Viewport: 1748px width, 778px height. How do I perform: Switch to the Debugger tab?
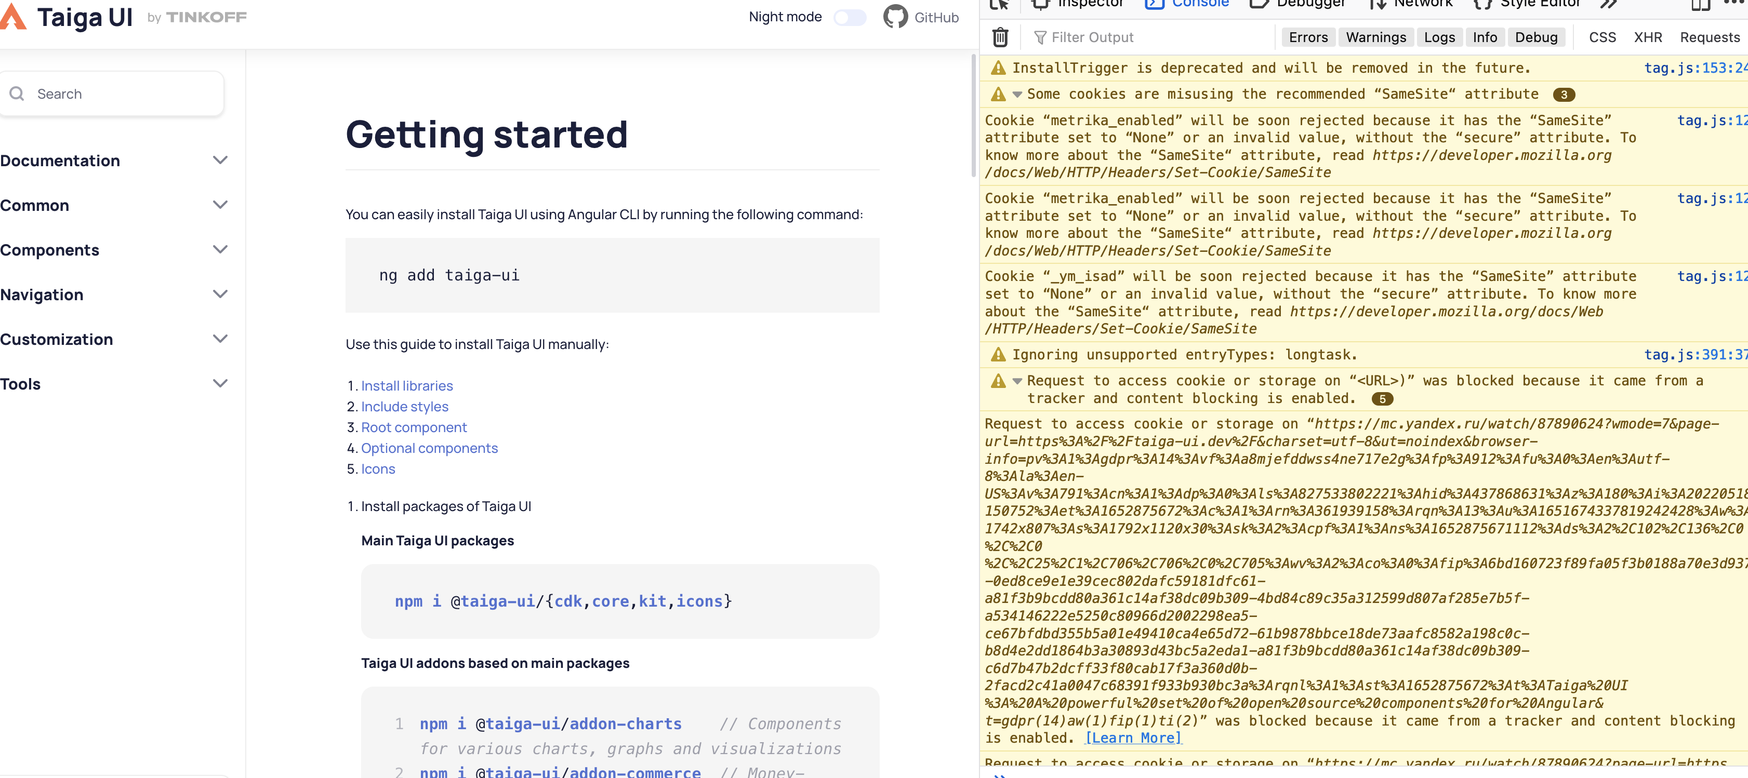pyautogui.click(x=1298, y=4)
